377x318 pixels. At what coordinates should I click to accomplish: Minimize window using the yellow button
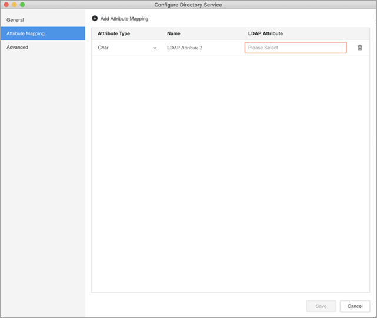[15, 5]
